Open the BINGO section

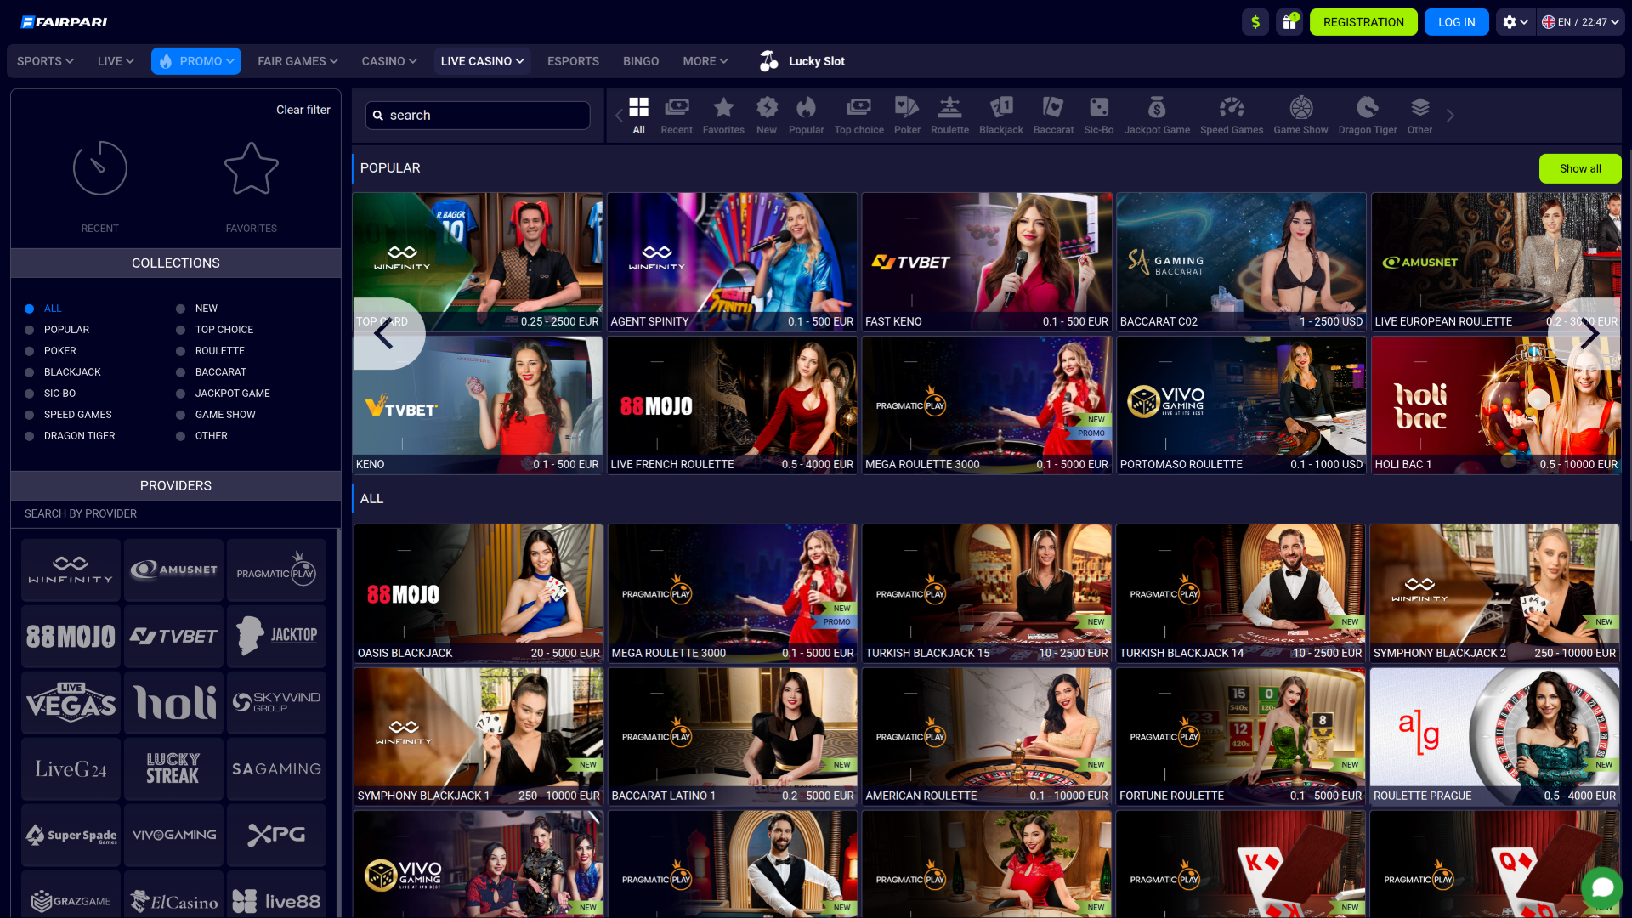641,60
